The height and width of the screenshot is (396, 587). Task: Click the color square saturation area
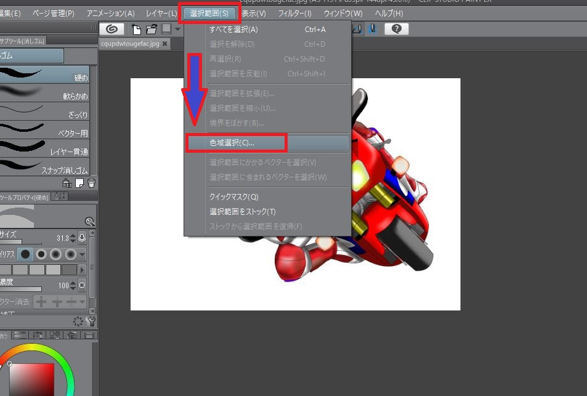(x=32, y=379)
